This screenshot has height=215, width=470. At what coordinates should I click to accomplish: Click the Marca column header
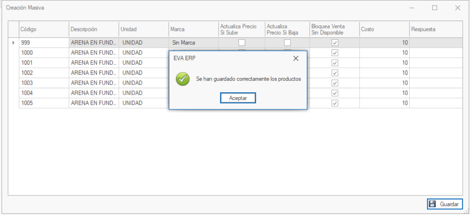[193, 29]
